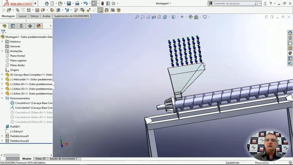Click the Linear Component Pattern icon
The height and width of the screenshot is (165, 293).
coord(29,10)
